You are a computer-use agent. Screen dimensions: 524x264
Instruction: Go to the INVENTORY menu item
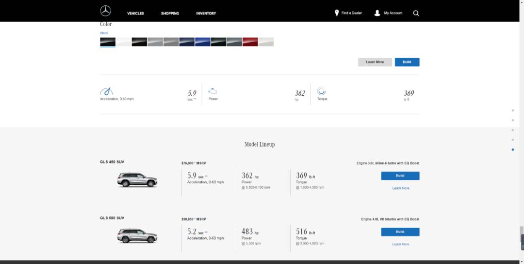(206, 14)
